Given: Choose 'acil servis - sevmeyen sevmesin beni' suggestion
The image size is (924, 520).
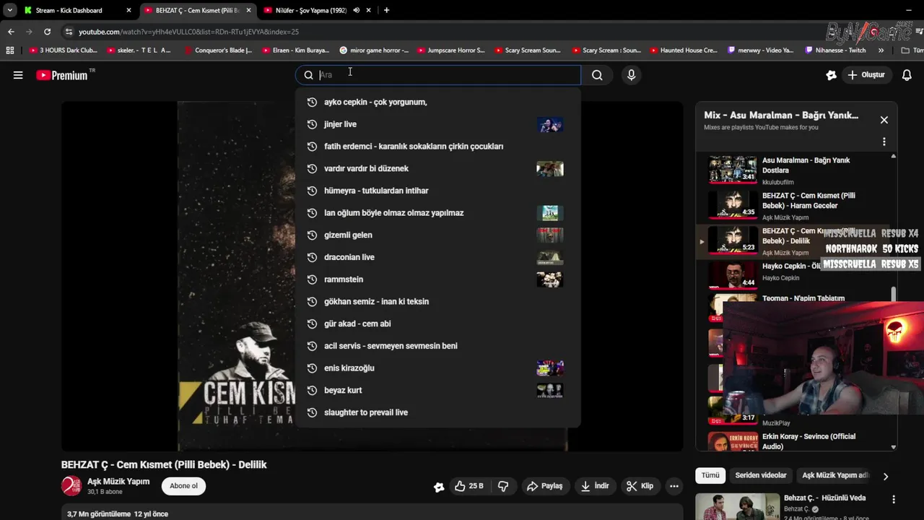Looking at the screenshot, I should pyautogui.click(x=437, y=346).
